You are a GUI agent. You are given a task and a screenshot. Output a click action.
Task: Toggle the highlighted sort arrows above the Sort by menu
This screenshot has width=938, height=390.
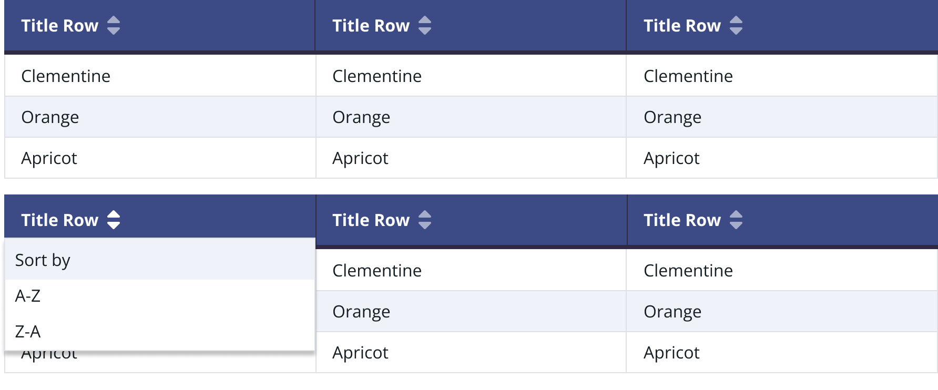click(x=114, y=220)
